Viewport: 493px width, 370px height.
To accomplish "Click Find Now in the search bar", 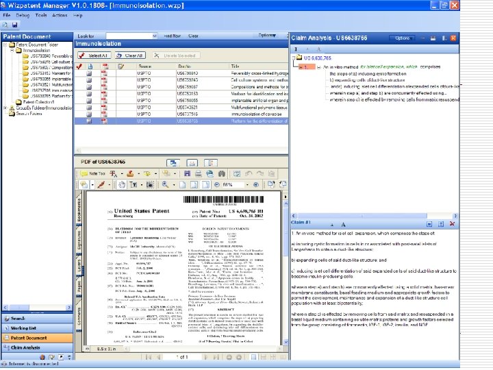I will [x=173, y=36].
